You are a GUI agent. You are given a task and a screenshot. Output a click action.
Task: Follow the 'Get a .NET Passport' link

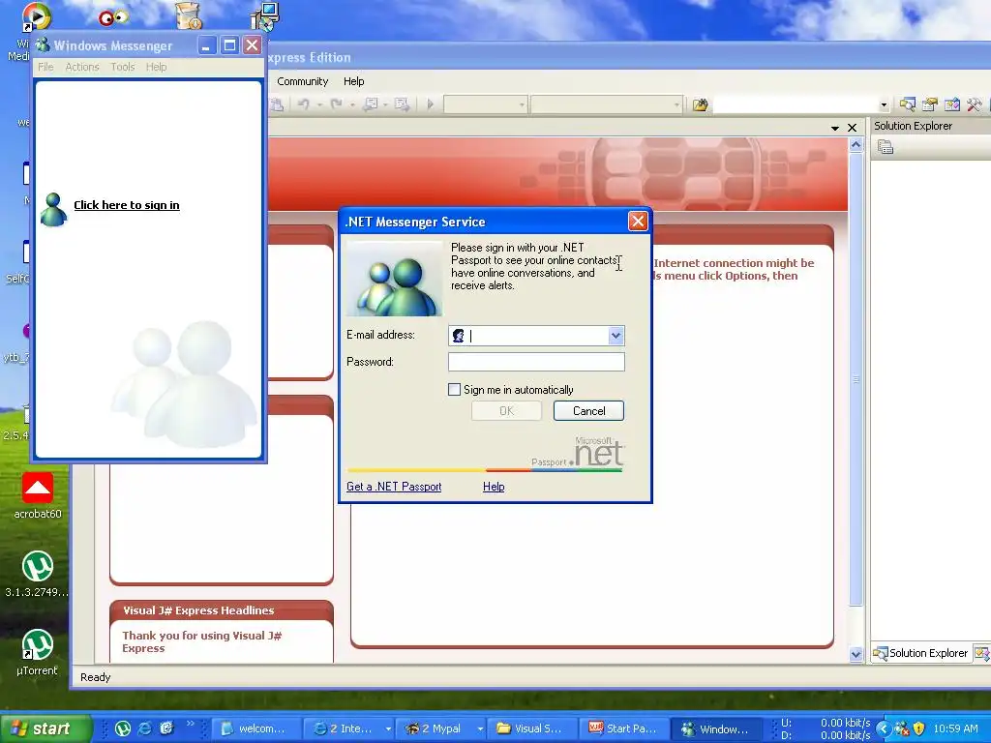pos(394,487)
